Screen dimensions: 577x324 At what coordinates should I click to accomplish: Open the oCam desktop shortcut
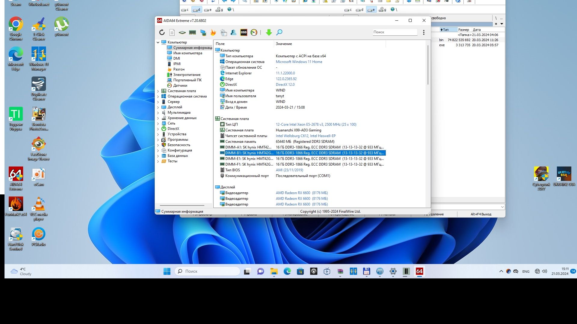[x=38, y=177]
